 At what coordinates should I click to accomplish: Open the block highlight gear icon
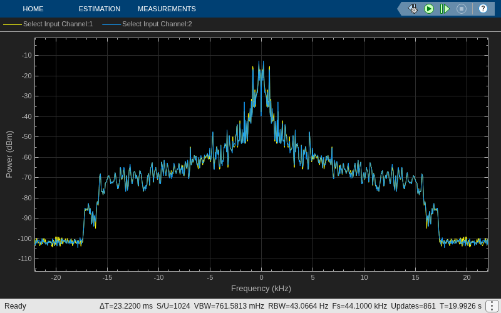point(413,9)
